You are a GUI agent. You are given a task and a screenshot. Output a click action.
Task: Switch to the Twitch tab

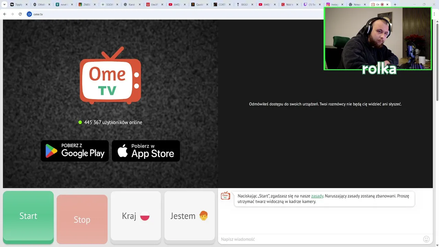click(311, 4)
